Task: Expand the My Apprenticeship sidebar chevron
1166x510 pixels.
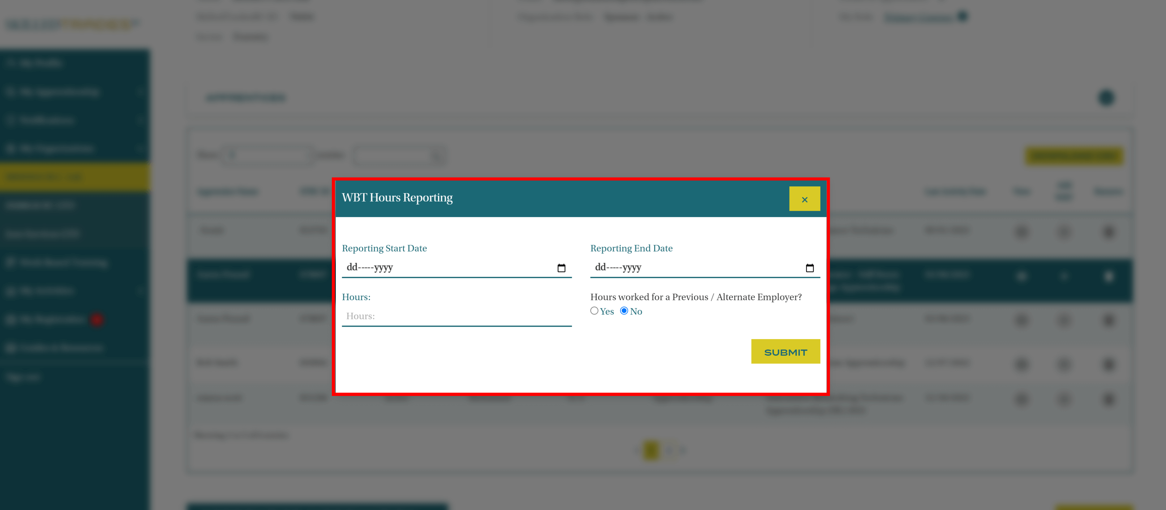Action: tap(140, 91)
